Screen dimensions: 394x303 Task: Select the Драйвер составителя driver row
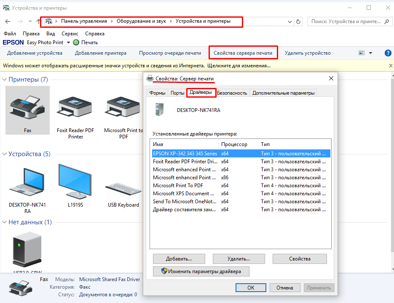pos(241,210)
